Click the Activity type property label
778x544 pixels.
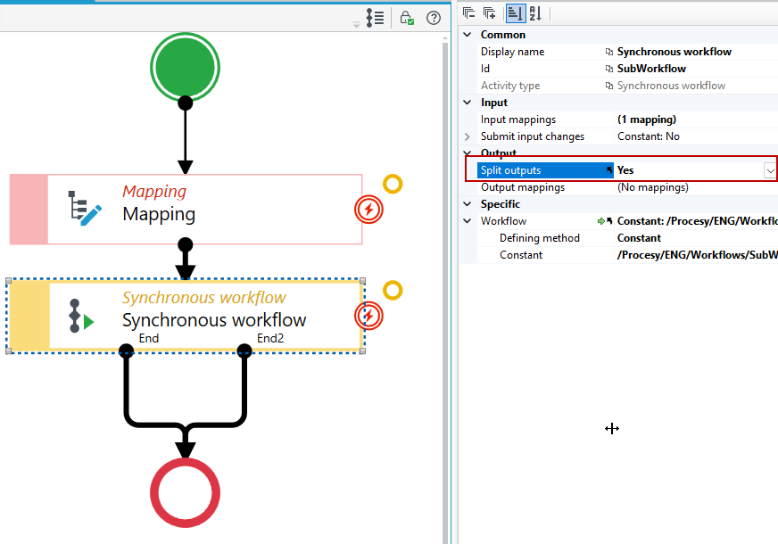pos(510,86)
